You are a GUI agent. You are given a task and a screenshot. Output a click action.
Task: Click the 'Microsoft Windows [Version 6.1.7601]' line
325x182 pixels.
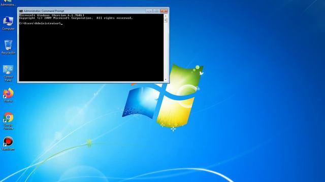[52, 15]
